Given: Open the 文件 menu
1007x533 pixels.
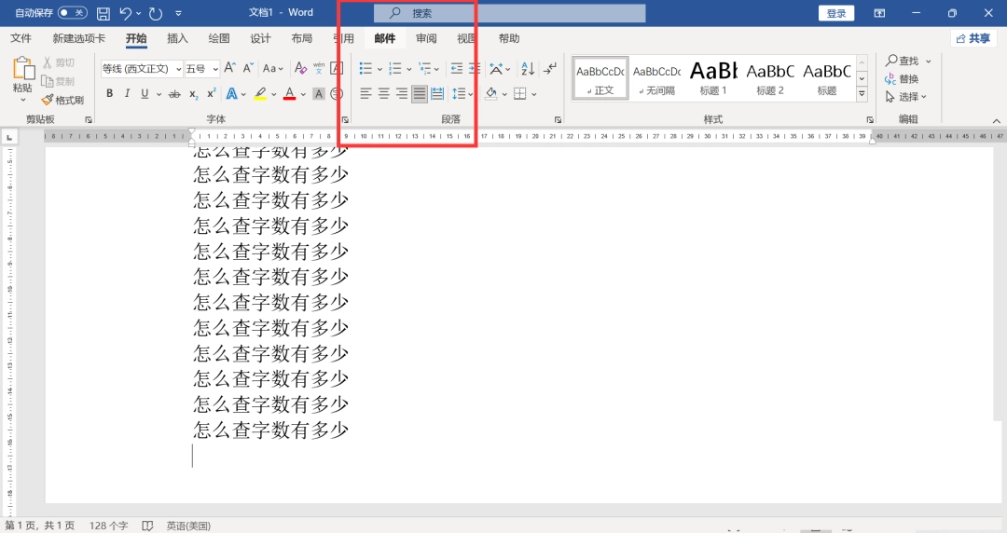Looking at the screenshot, I should (x=21, y=38).
